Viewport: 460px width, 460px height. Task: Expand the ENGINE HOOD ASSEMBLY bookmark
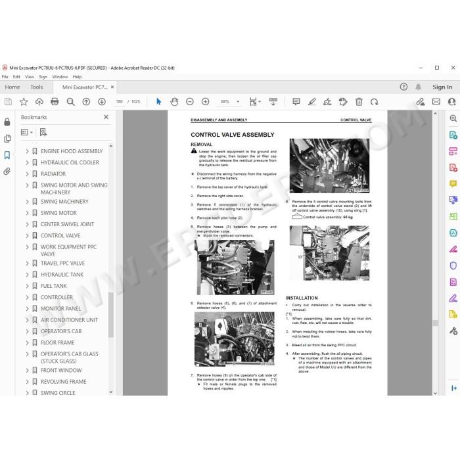(x=27, y=151)
